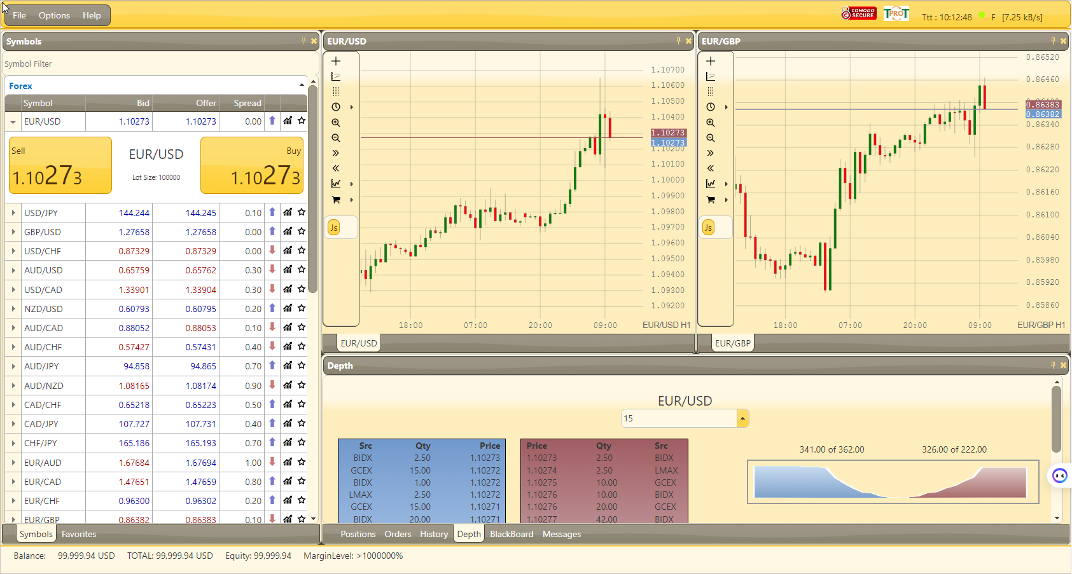Screen dimensions: 1072x574
Task: Toggle favorite star for AUD/CAD
Action: pos(302,327)
